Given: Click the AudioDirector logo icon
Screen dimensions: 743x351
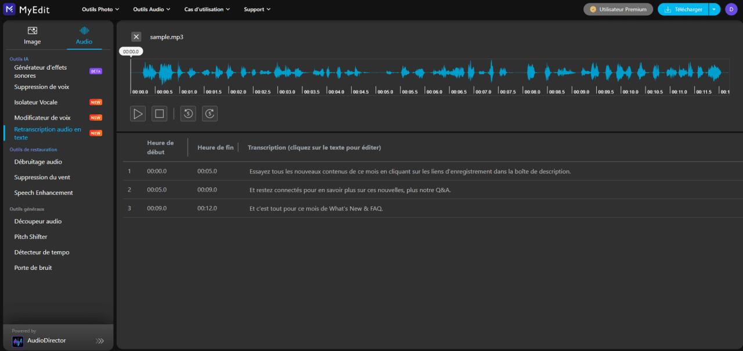Looking at the screenshot, I should [x=18, y=341].
